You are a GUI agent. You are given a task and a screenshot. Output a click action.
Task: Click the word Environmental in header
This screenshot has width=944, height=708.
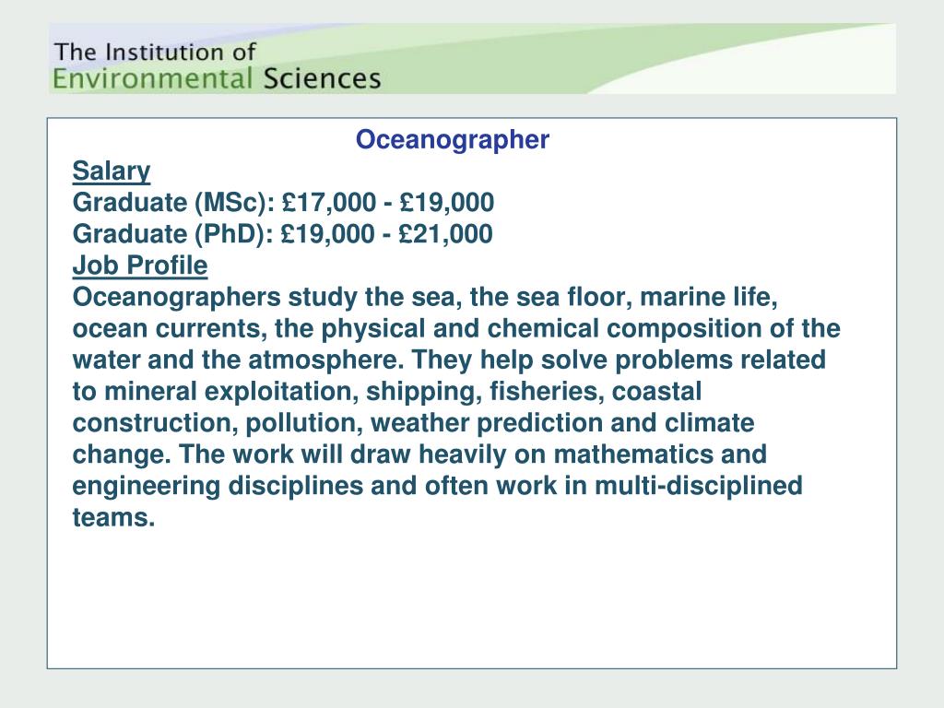tap(152, 79)
